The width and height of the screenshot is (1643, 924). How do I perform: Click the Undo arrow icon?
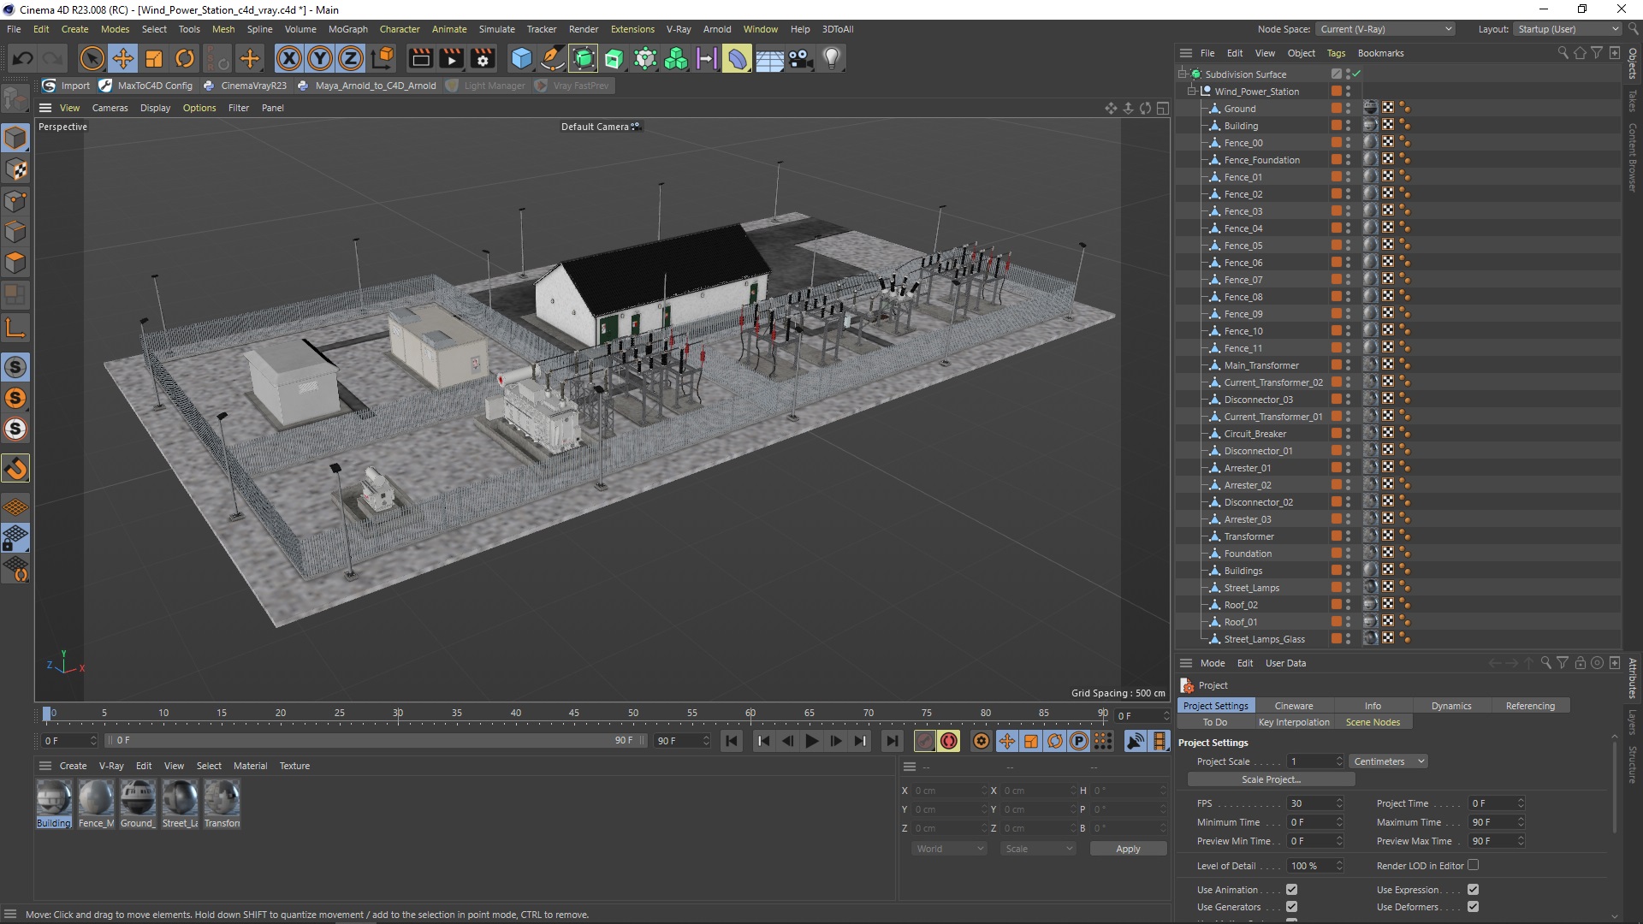(x=23, y=58)
